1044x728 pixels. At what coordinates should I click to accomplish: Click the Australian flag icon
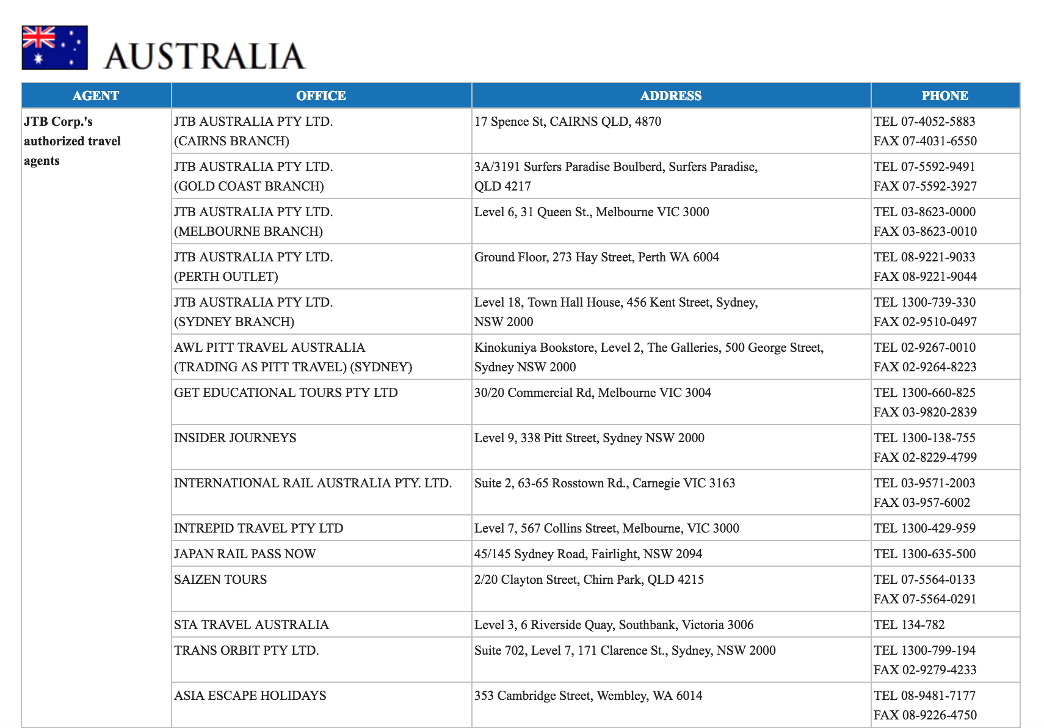[54, 48]
